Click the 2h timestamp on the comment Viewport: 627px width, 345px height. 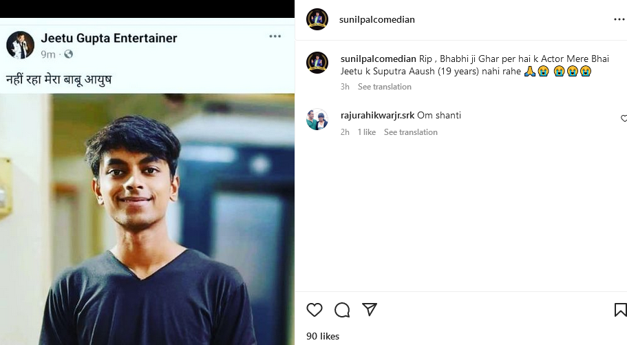pos(345,132)
